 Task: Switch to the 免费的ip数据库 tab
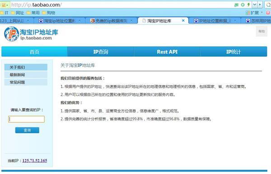point(109,21)
